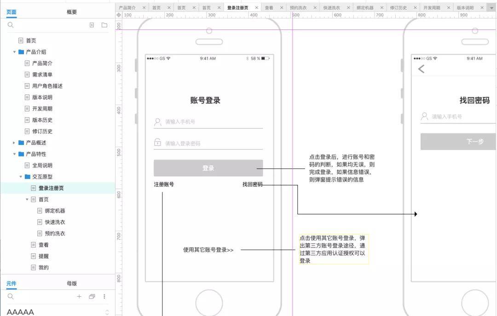
Task: Select the 找回密码 link in login mockup
Action: click(253, 184)
